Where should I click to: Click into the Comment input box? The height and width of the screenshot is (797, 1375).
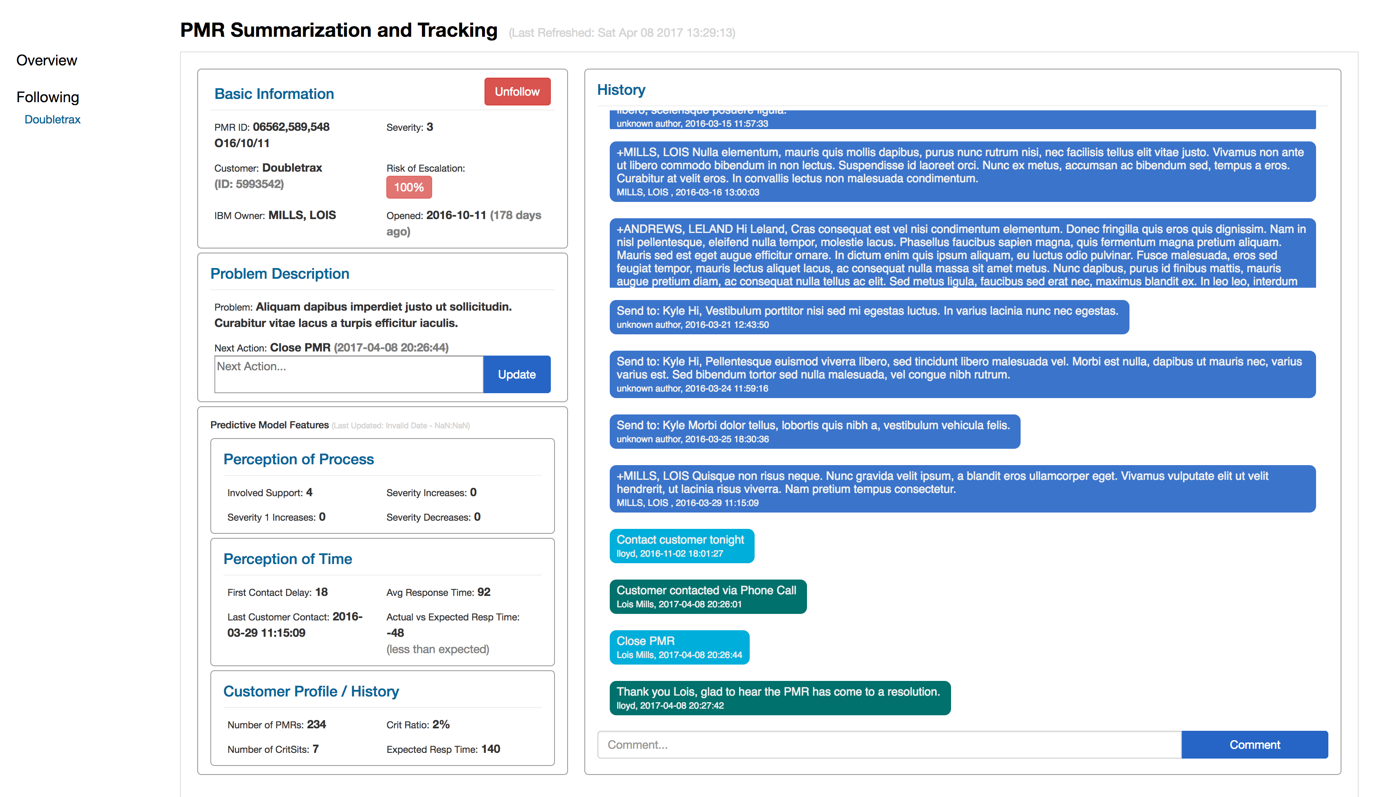889,745
